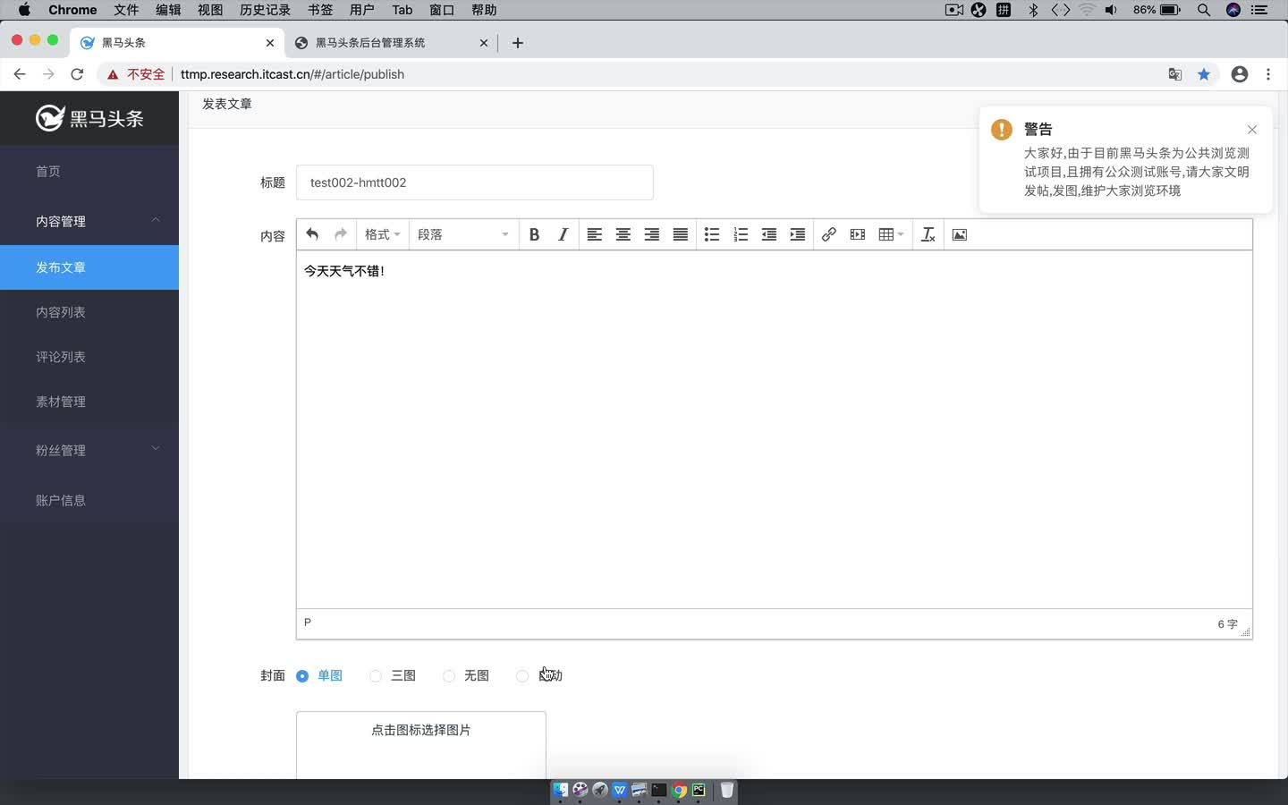Open 评论列表 from the sidebar
Image resolution: width=1288 pixels, height=805 pixels.
tap(61, 356)
